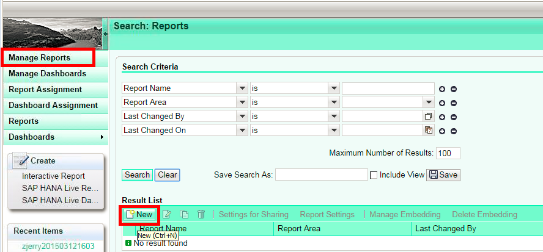543x252 pixels.
Task: Add criterion row after Report Area
Action: [x=442, y=103]
